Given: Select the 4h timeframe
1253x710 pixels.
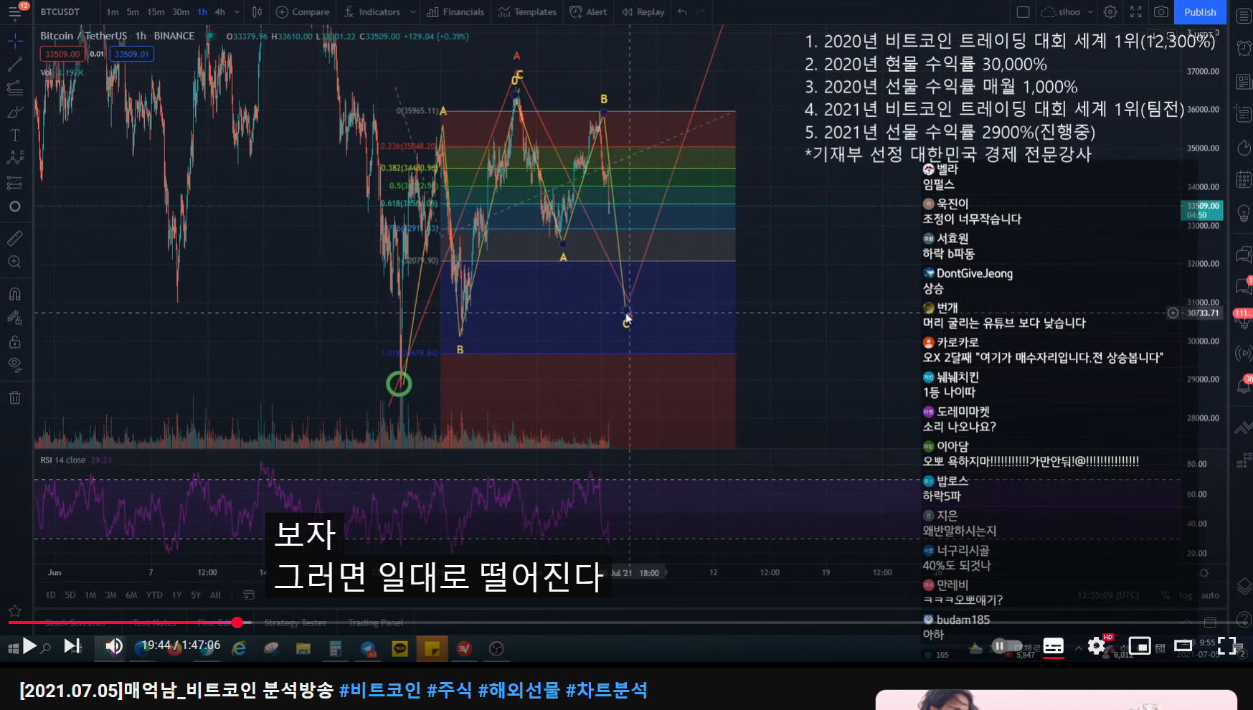Looking at the screenshot, I should (x=219, y=11).
